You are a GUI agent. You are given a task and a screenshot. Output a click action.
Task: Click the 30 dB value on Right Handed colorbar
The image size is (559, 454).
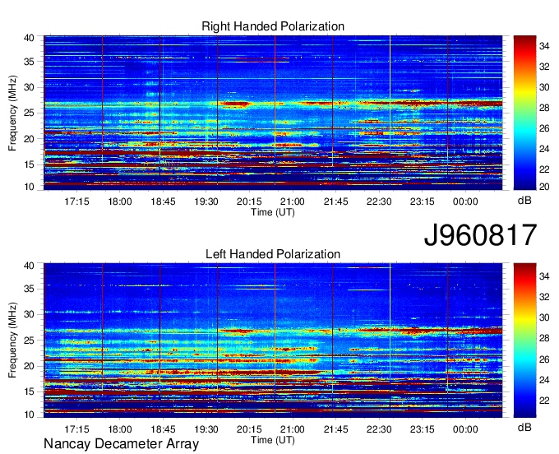pyautogui.click(x=544, y=87)
